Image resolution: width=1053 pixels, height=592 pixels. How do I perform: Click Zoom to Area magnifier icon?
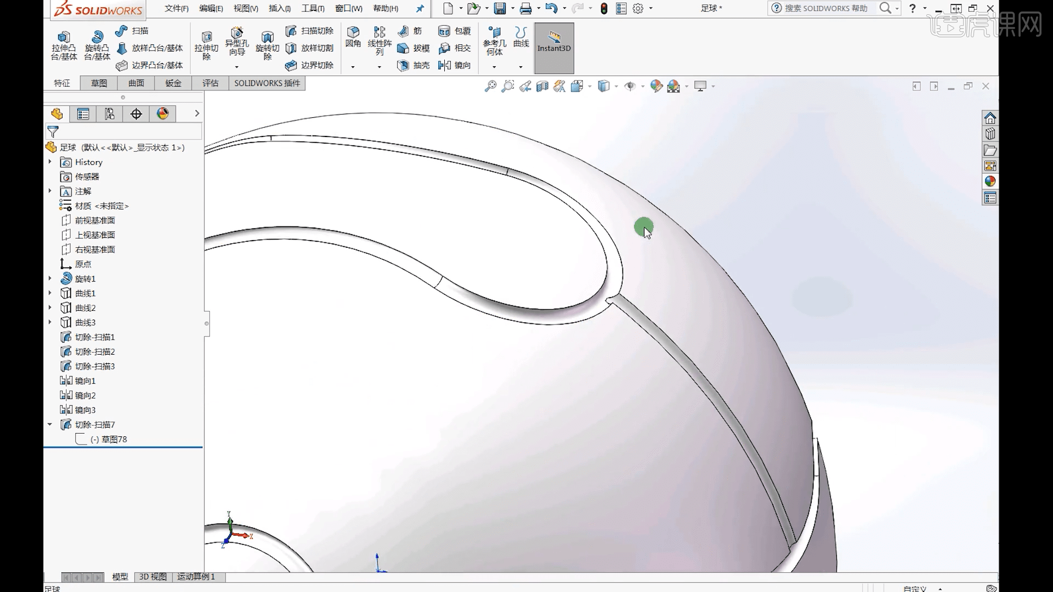pyautogui.click(x=508, y=86)
